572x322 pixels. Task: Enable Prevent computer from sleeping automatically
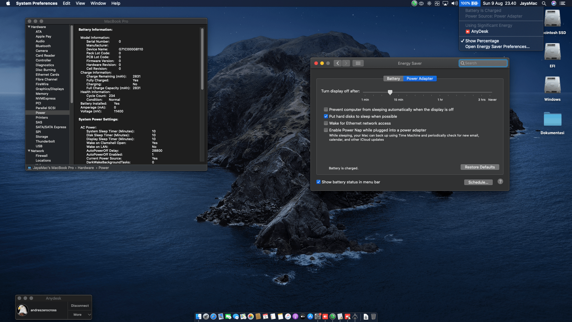(x=326, y=109)
